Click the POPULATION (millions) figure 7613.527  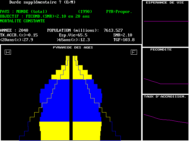point(113,31)
